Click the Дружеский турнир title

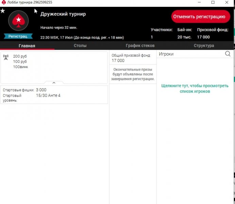click(x=63, y=14)
